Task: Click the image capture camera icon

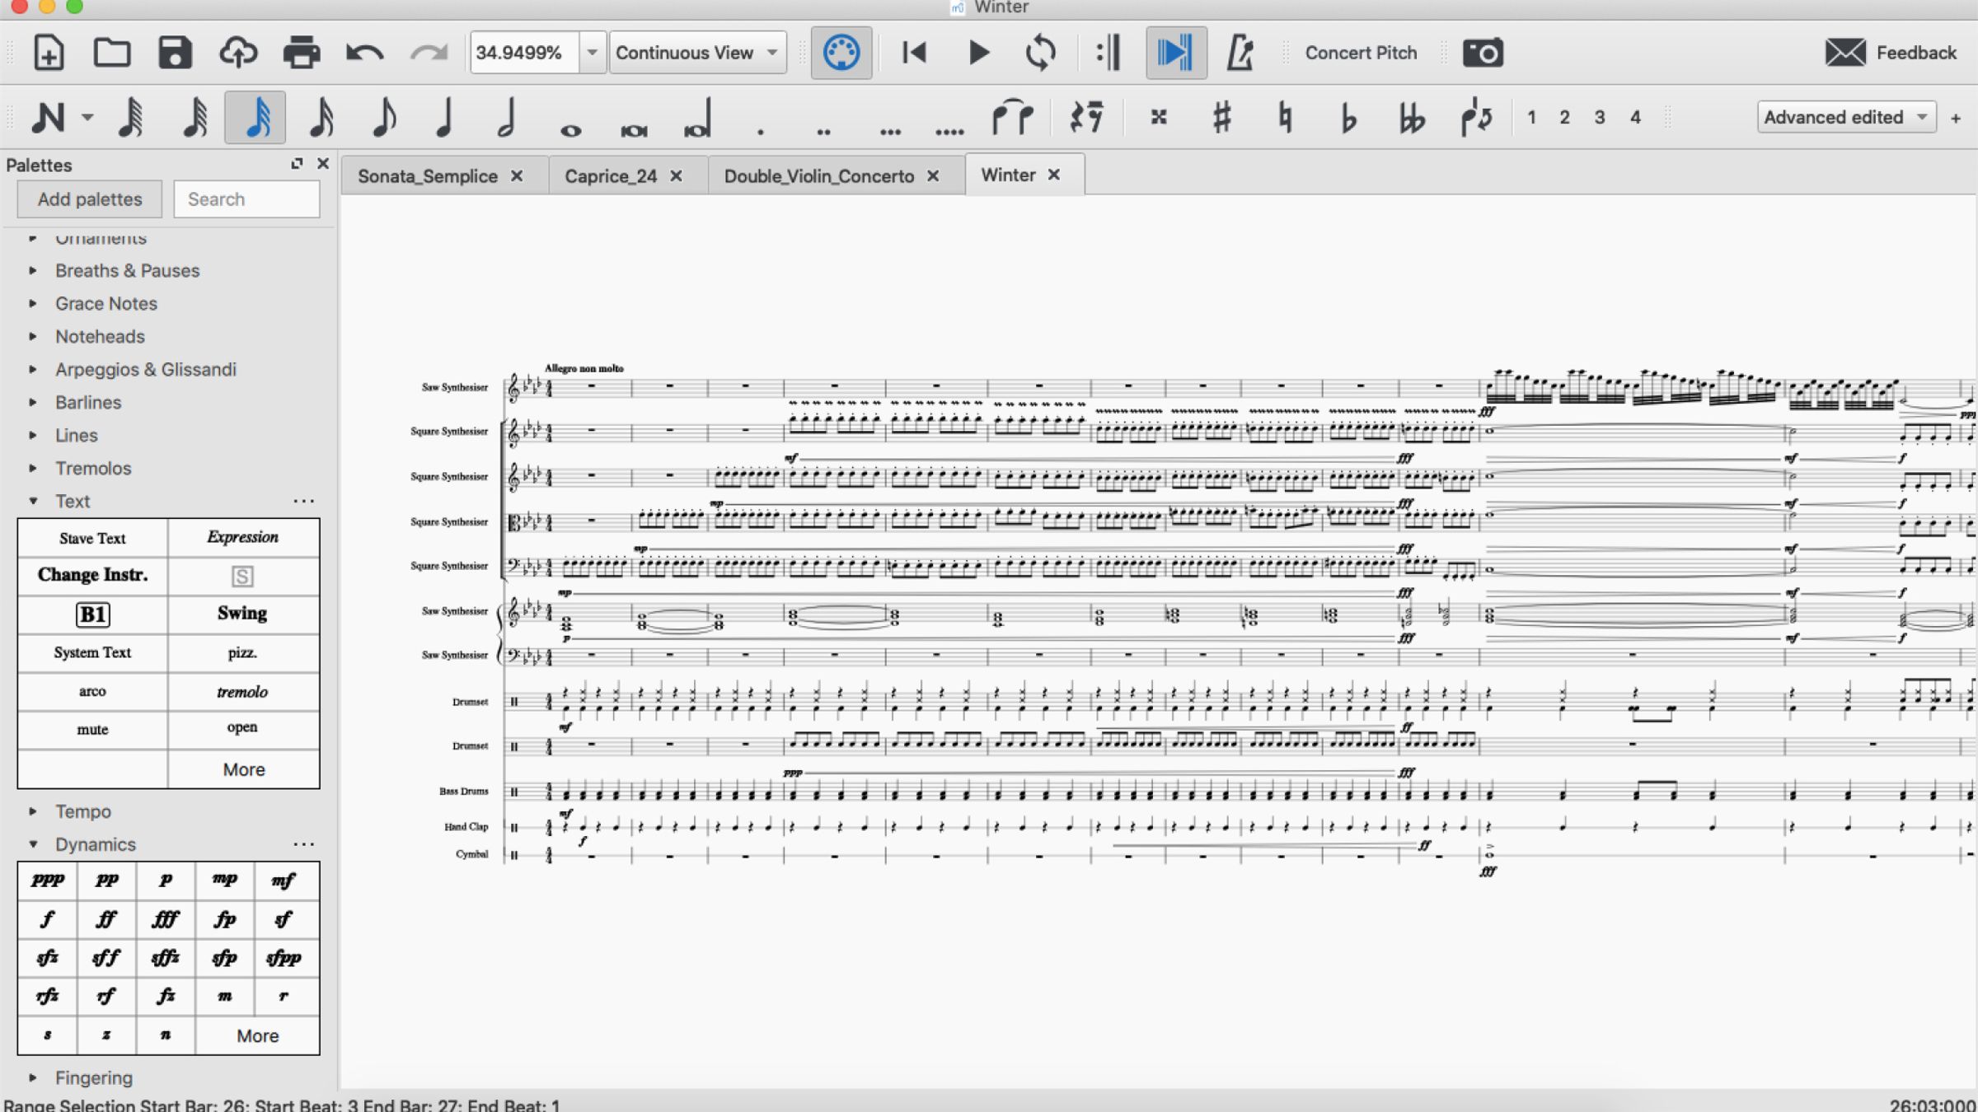Action: coord(1482,53)
